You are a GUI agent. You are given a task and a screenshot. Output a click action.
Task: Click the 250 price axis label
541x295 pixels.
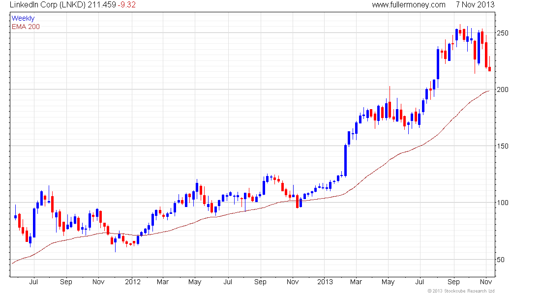[x=502, y=33]
